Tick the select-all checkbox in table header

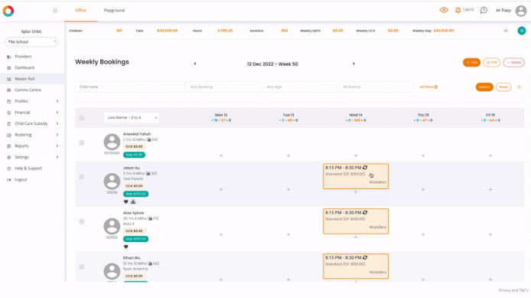[x=82, y=118]
